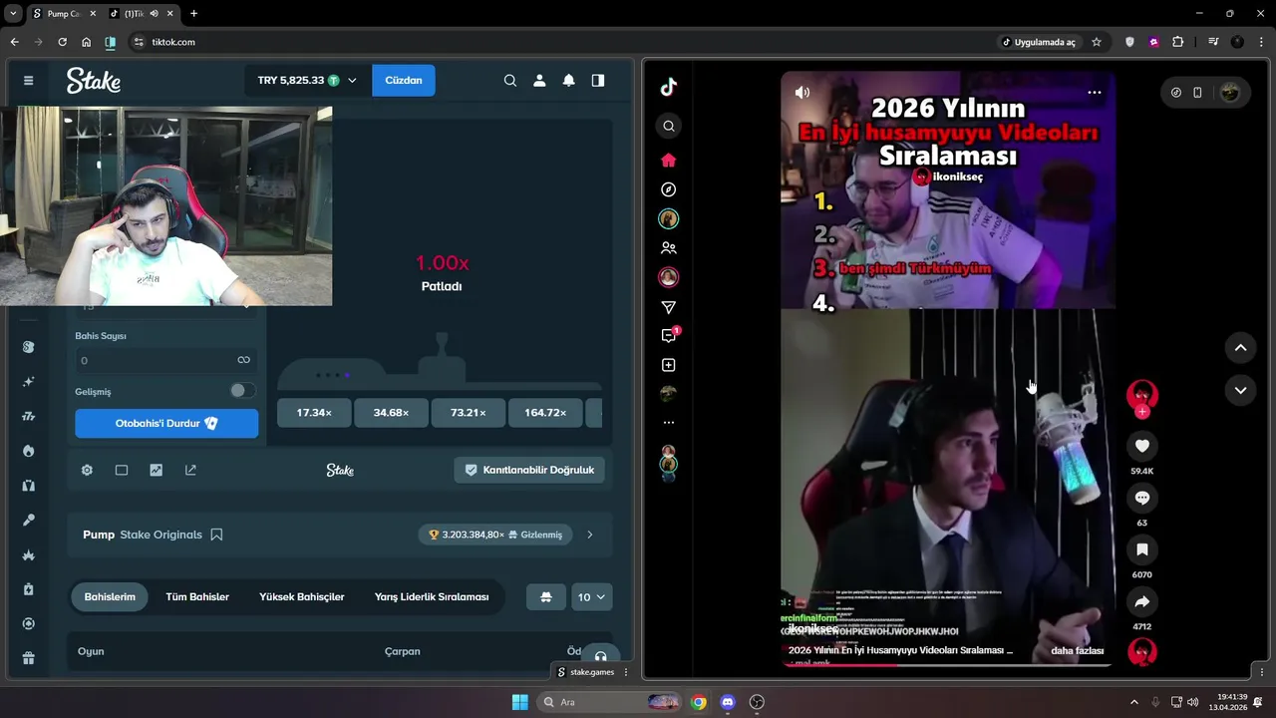
Task: Expand video caption with daha fazlası
Action: pyautogui.click(x=1077, y=650)
